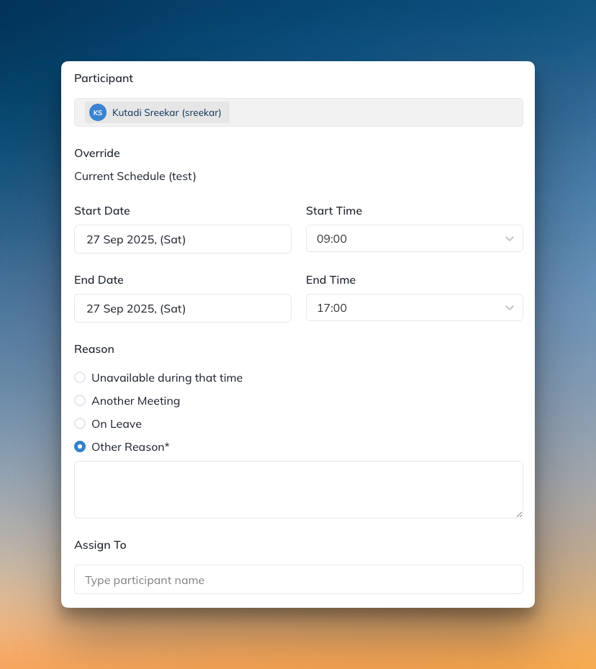Screen dimensions: 596x669
Task: Open the End Time dropdown chevron
Action: point(510,307)
